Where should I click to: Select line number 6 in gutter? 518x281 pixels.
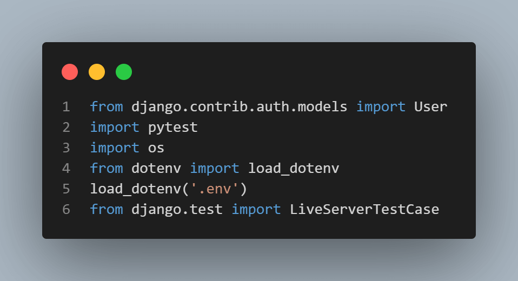(66, 210)
